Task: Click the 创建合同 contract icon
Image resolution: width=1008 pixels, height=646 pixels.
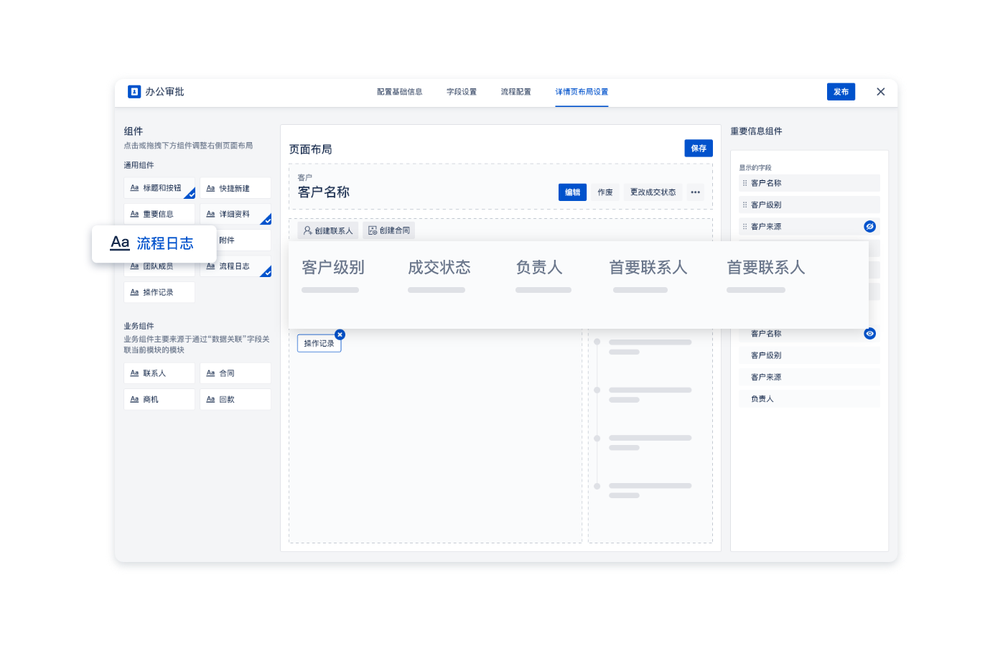Action: tap(373, 230)
